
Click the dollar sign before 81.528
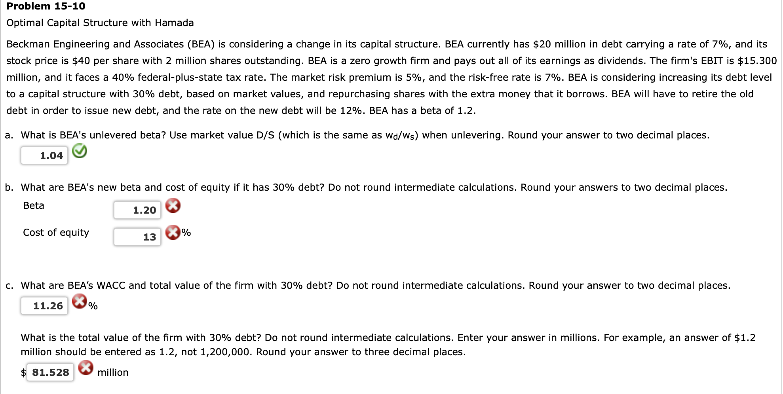pyautogui.click(x=23, y=372)
